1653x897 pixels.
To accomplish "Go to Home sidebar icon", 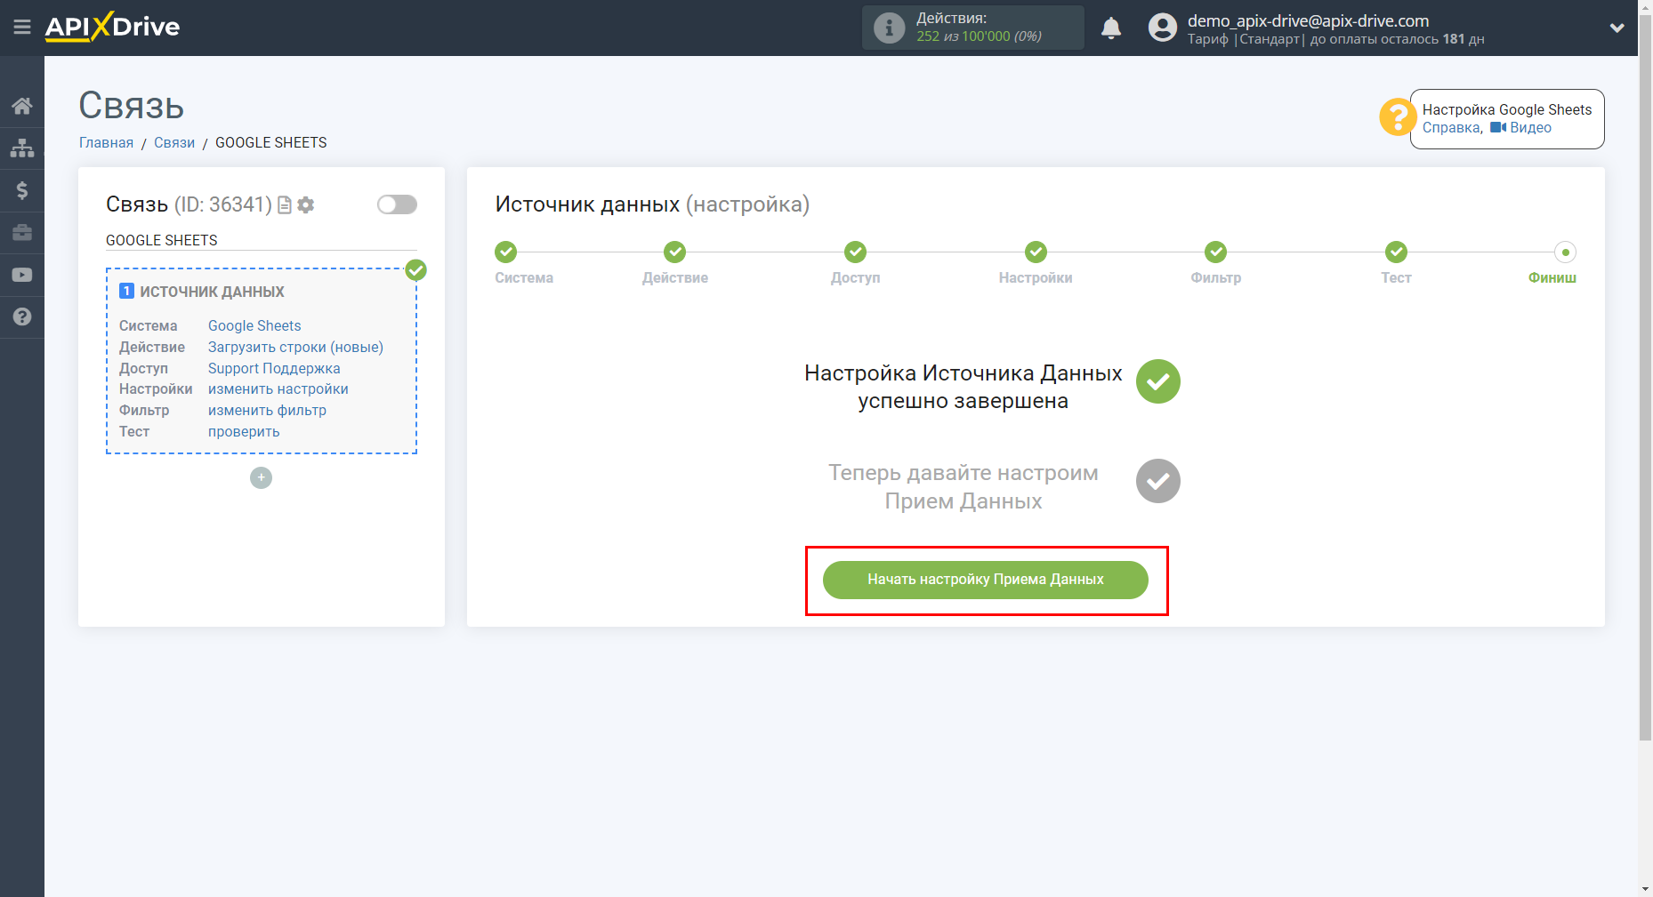I will coord(22,106).
